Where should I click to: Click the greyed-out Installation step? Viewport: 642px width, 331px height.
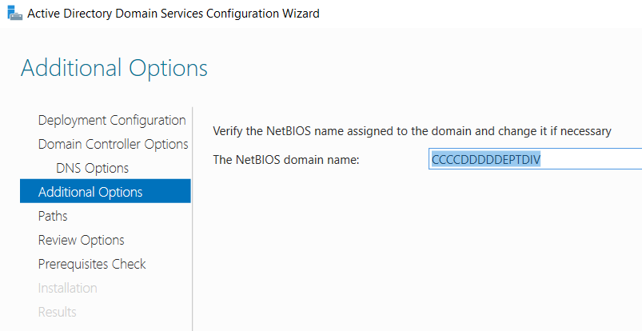tap(67, 288)
